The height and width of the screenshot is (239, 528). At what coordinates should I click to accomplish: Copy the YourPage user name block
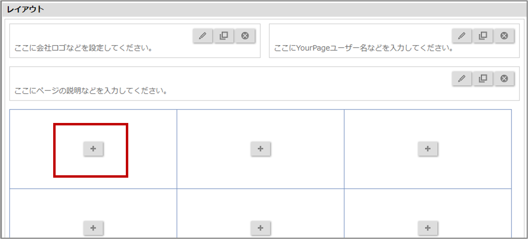coord(483,36)
